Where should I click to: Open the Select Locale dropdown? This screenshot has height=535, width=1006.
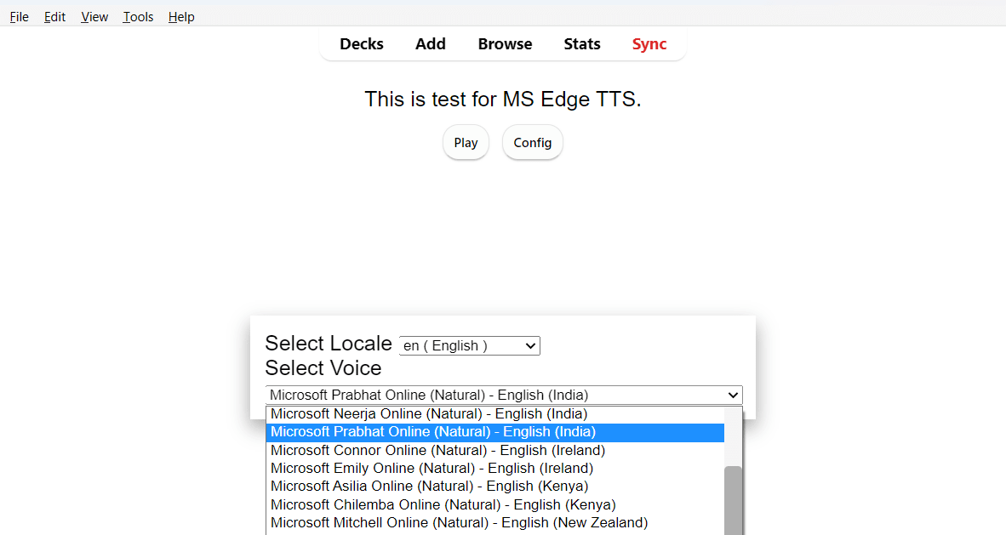click(x=470, y=346)
